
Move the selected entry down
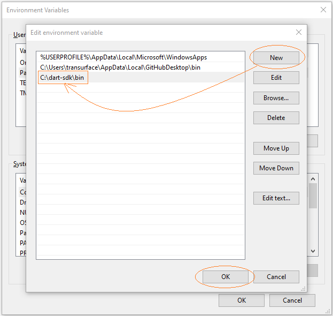coord(276,168)
